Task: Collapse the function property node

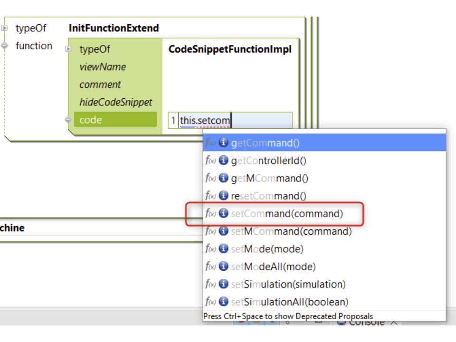Action: click(5, 46)
